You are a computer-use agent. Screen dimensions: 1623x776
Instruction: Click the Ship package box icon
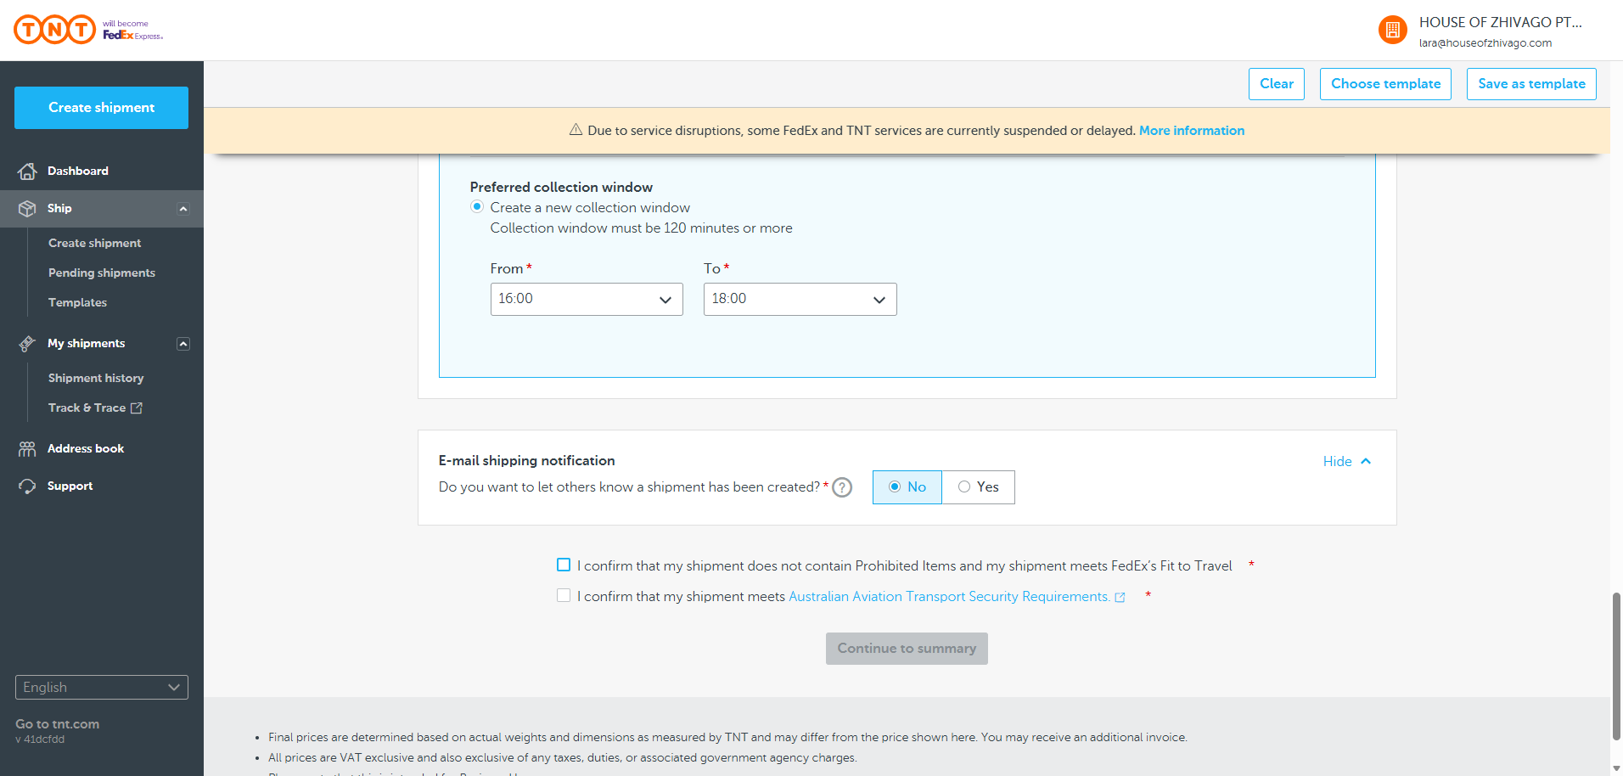click(x=27, y=209)
